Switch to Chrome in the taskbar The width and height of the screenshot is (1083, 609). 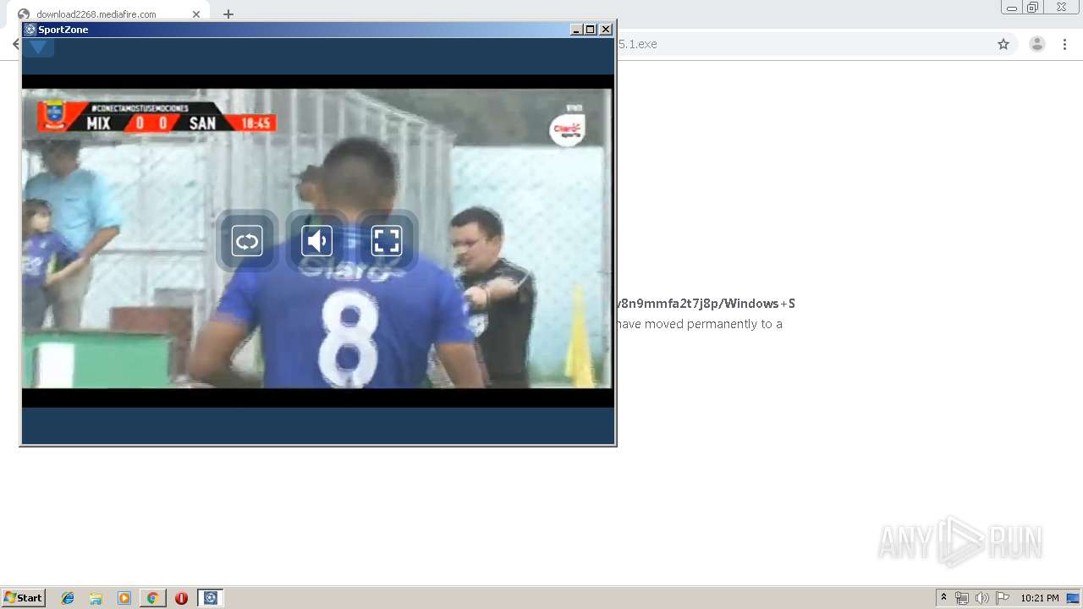152,598
